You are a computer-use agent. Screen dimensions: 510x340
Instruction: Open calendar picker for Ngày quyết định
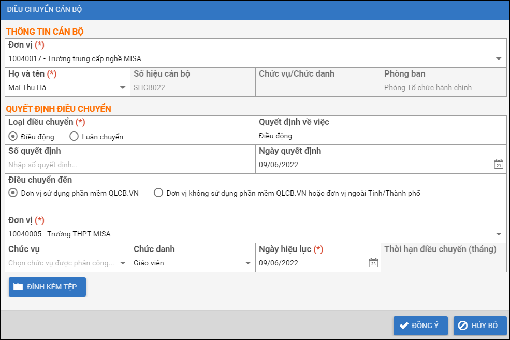point(498,165)
